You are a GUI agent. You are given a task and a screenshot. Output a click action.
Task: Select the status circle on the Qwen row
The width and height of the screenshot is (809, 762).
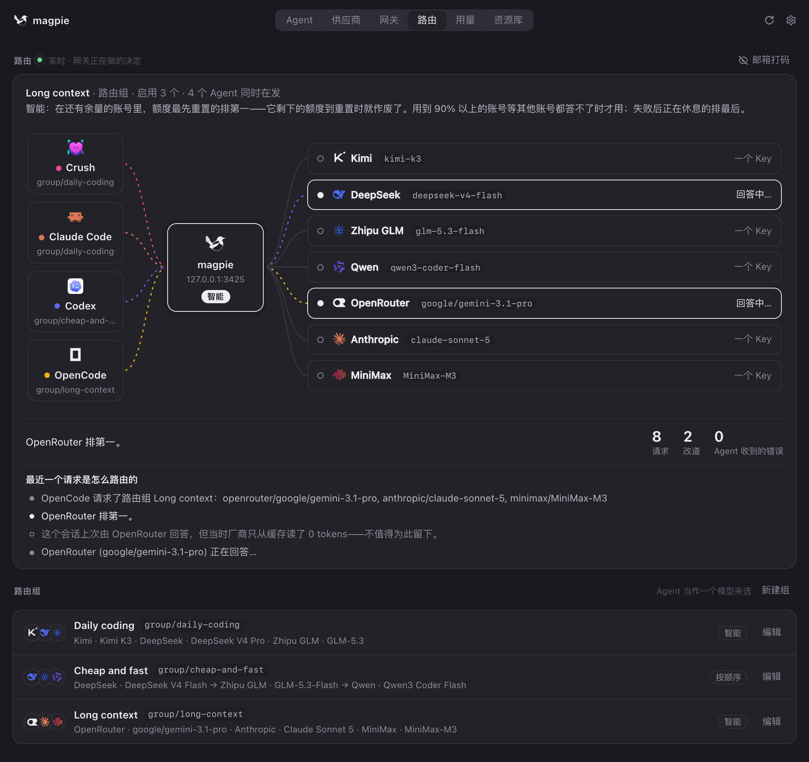pos(320,267)
